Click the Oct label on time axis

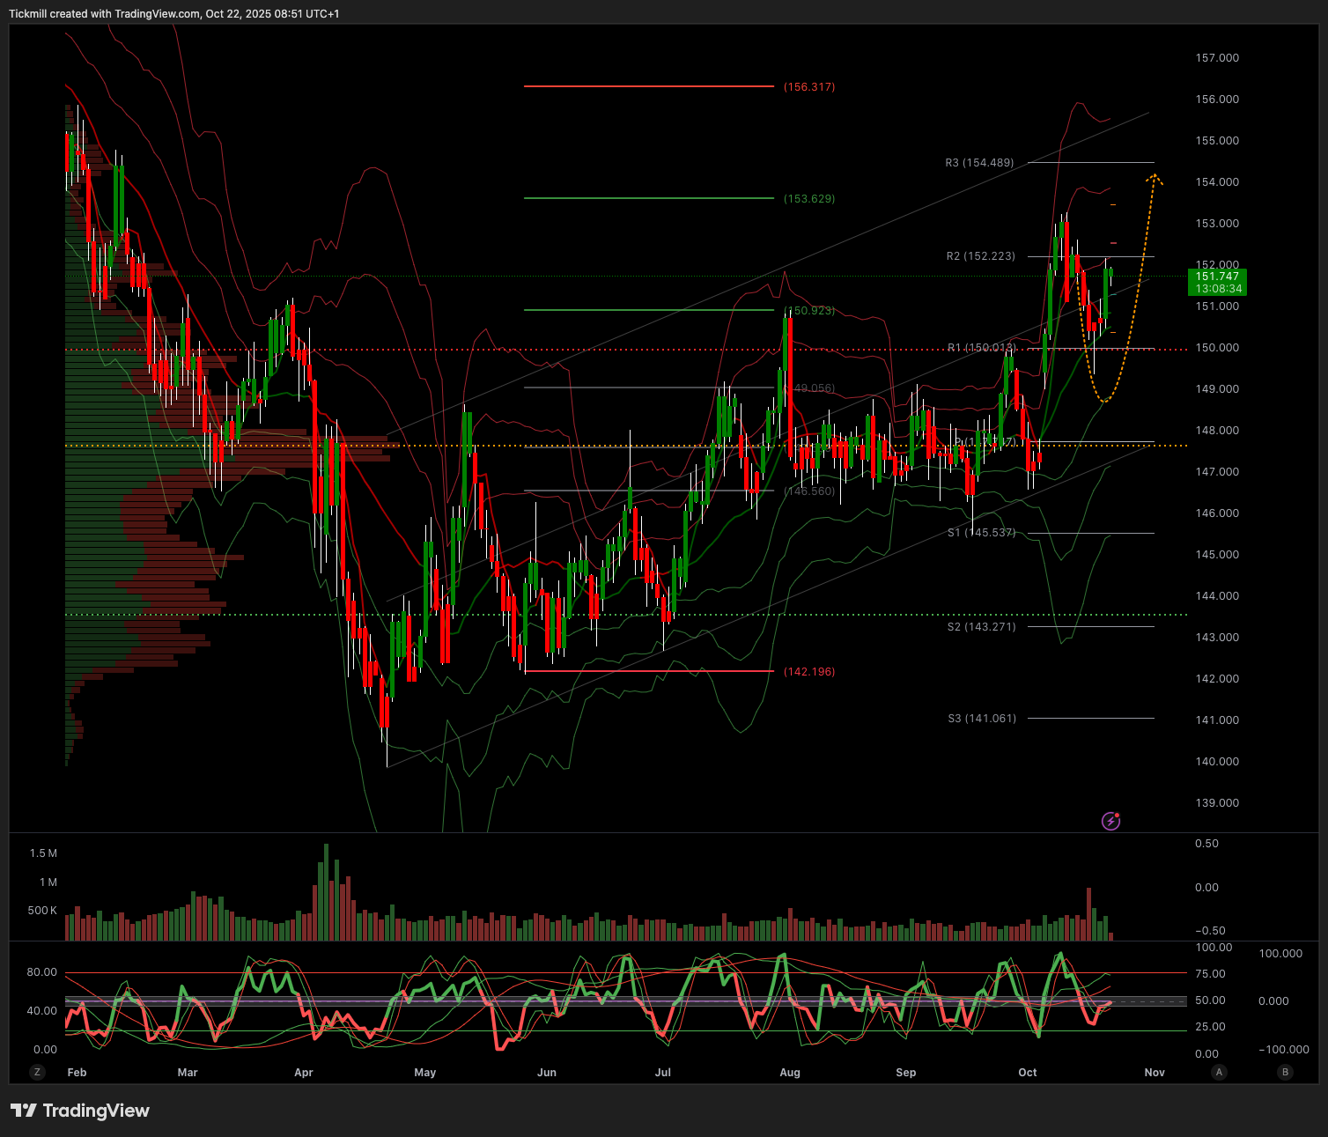1027,1073
